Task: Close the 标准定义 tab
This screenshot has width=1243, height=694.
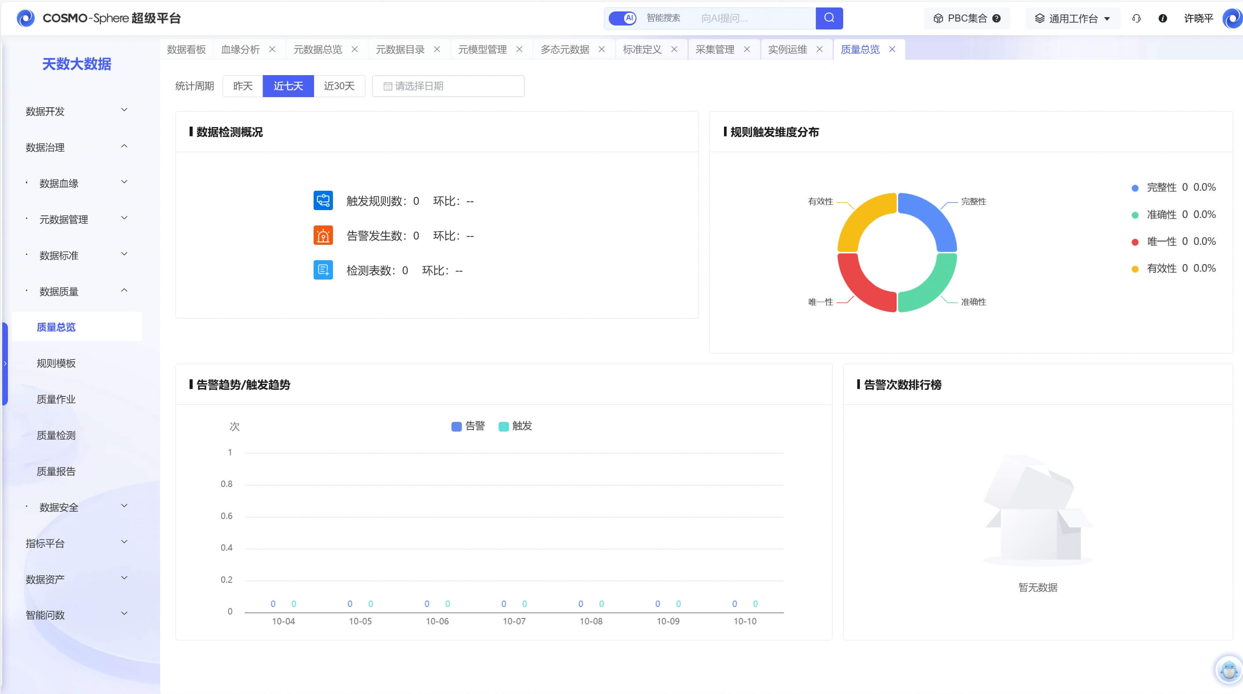Action: click(x=674, y=49)
